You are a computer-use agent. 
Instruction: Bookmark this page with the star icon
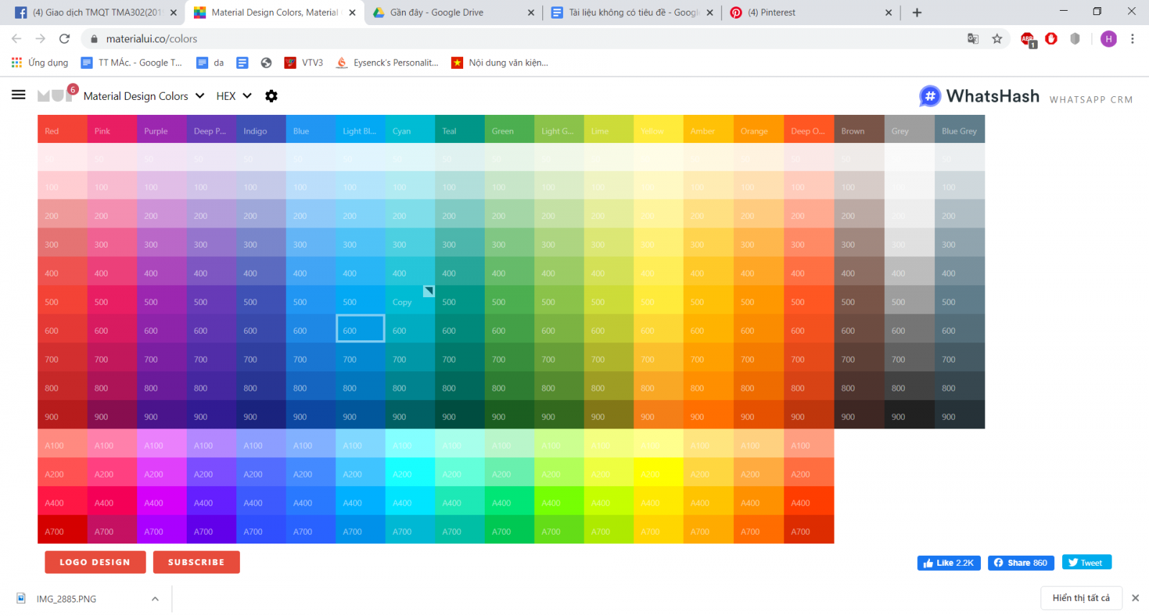click(997, 39)
